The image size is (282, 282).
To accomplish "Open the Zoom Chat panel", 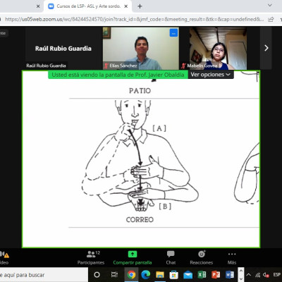I will pos(171,257).
